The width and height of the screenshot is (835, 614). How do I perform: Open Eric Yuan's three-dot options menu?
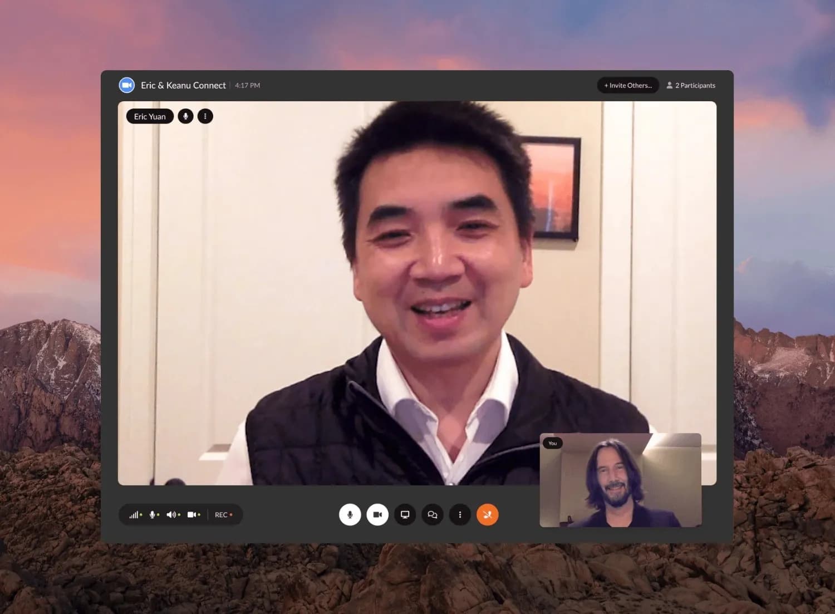pos(205,116)
